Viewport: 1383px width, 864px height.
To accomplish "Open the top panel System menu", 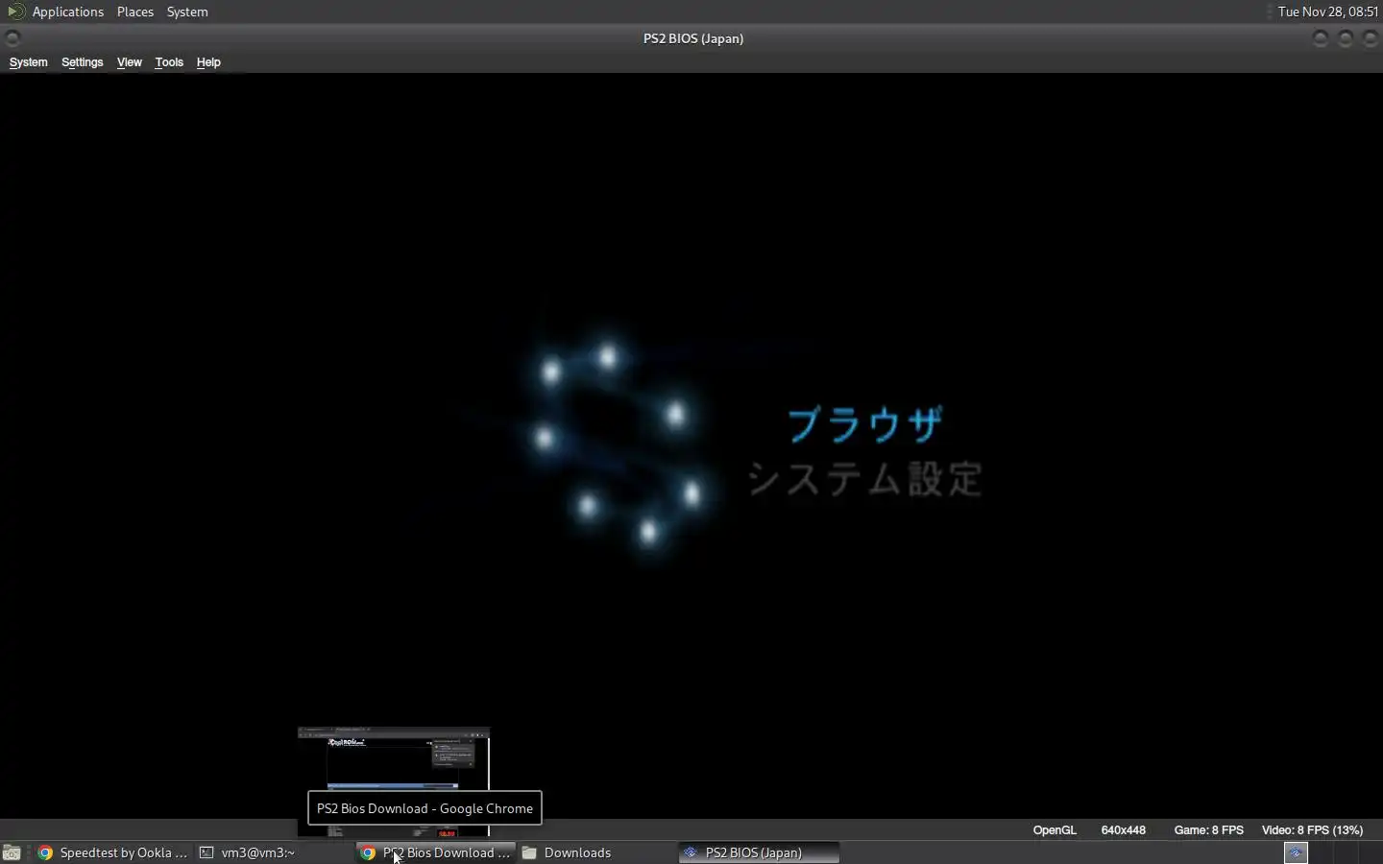I will point(187,12).
